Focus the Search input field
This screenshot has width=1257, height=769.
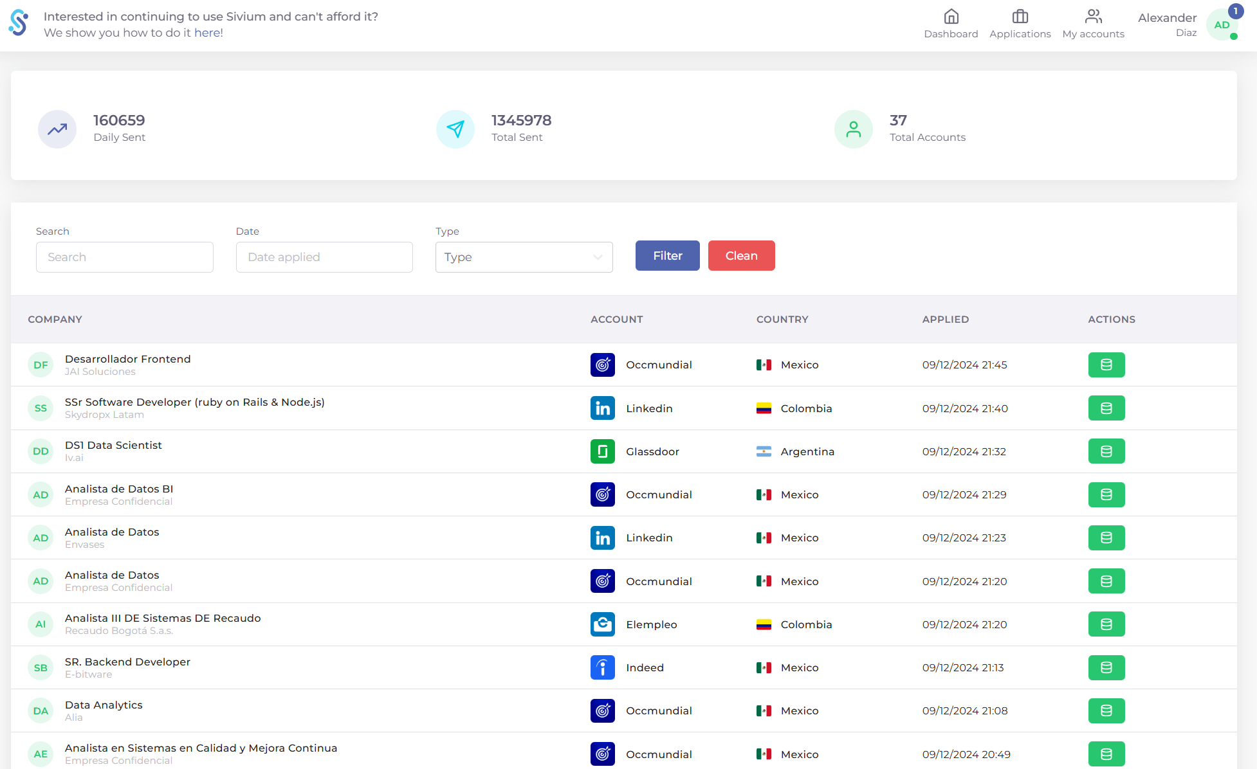(125, 257)
